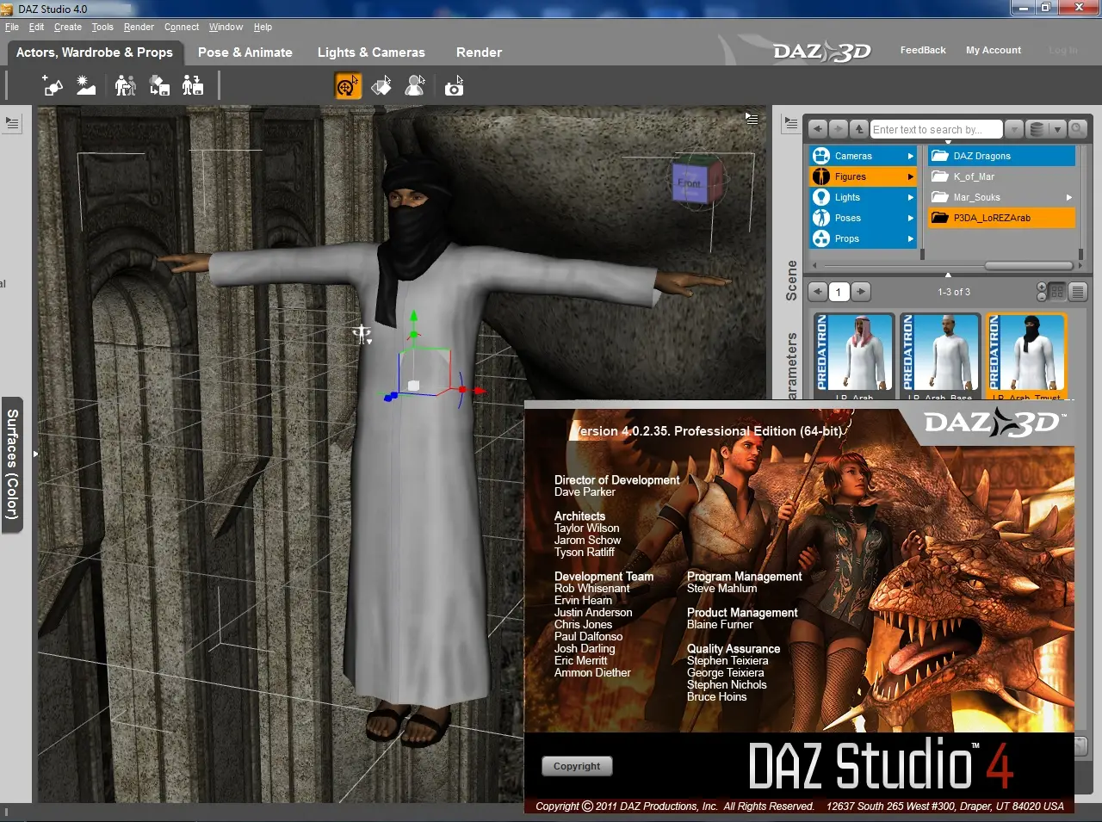Go up one folder level in library
1102x822 pixels.
(x=858, y=129)
